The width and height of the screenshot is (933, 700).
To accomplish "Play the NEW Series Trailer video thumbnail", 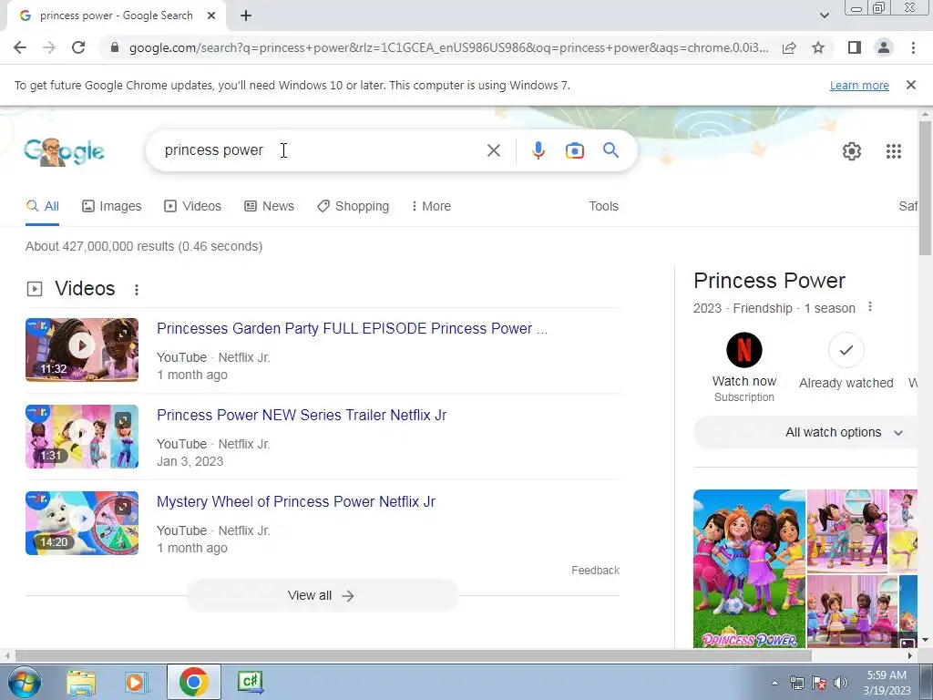I will (x=82, y=437).
